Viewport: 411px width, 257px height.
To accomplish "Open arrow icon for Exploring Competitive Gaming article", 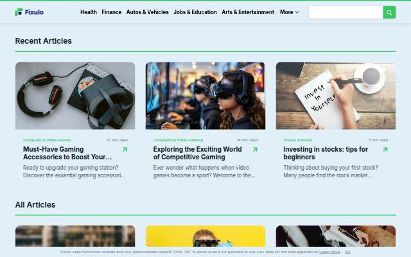I will [x=255, y=150].
